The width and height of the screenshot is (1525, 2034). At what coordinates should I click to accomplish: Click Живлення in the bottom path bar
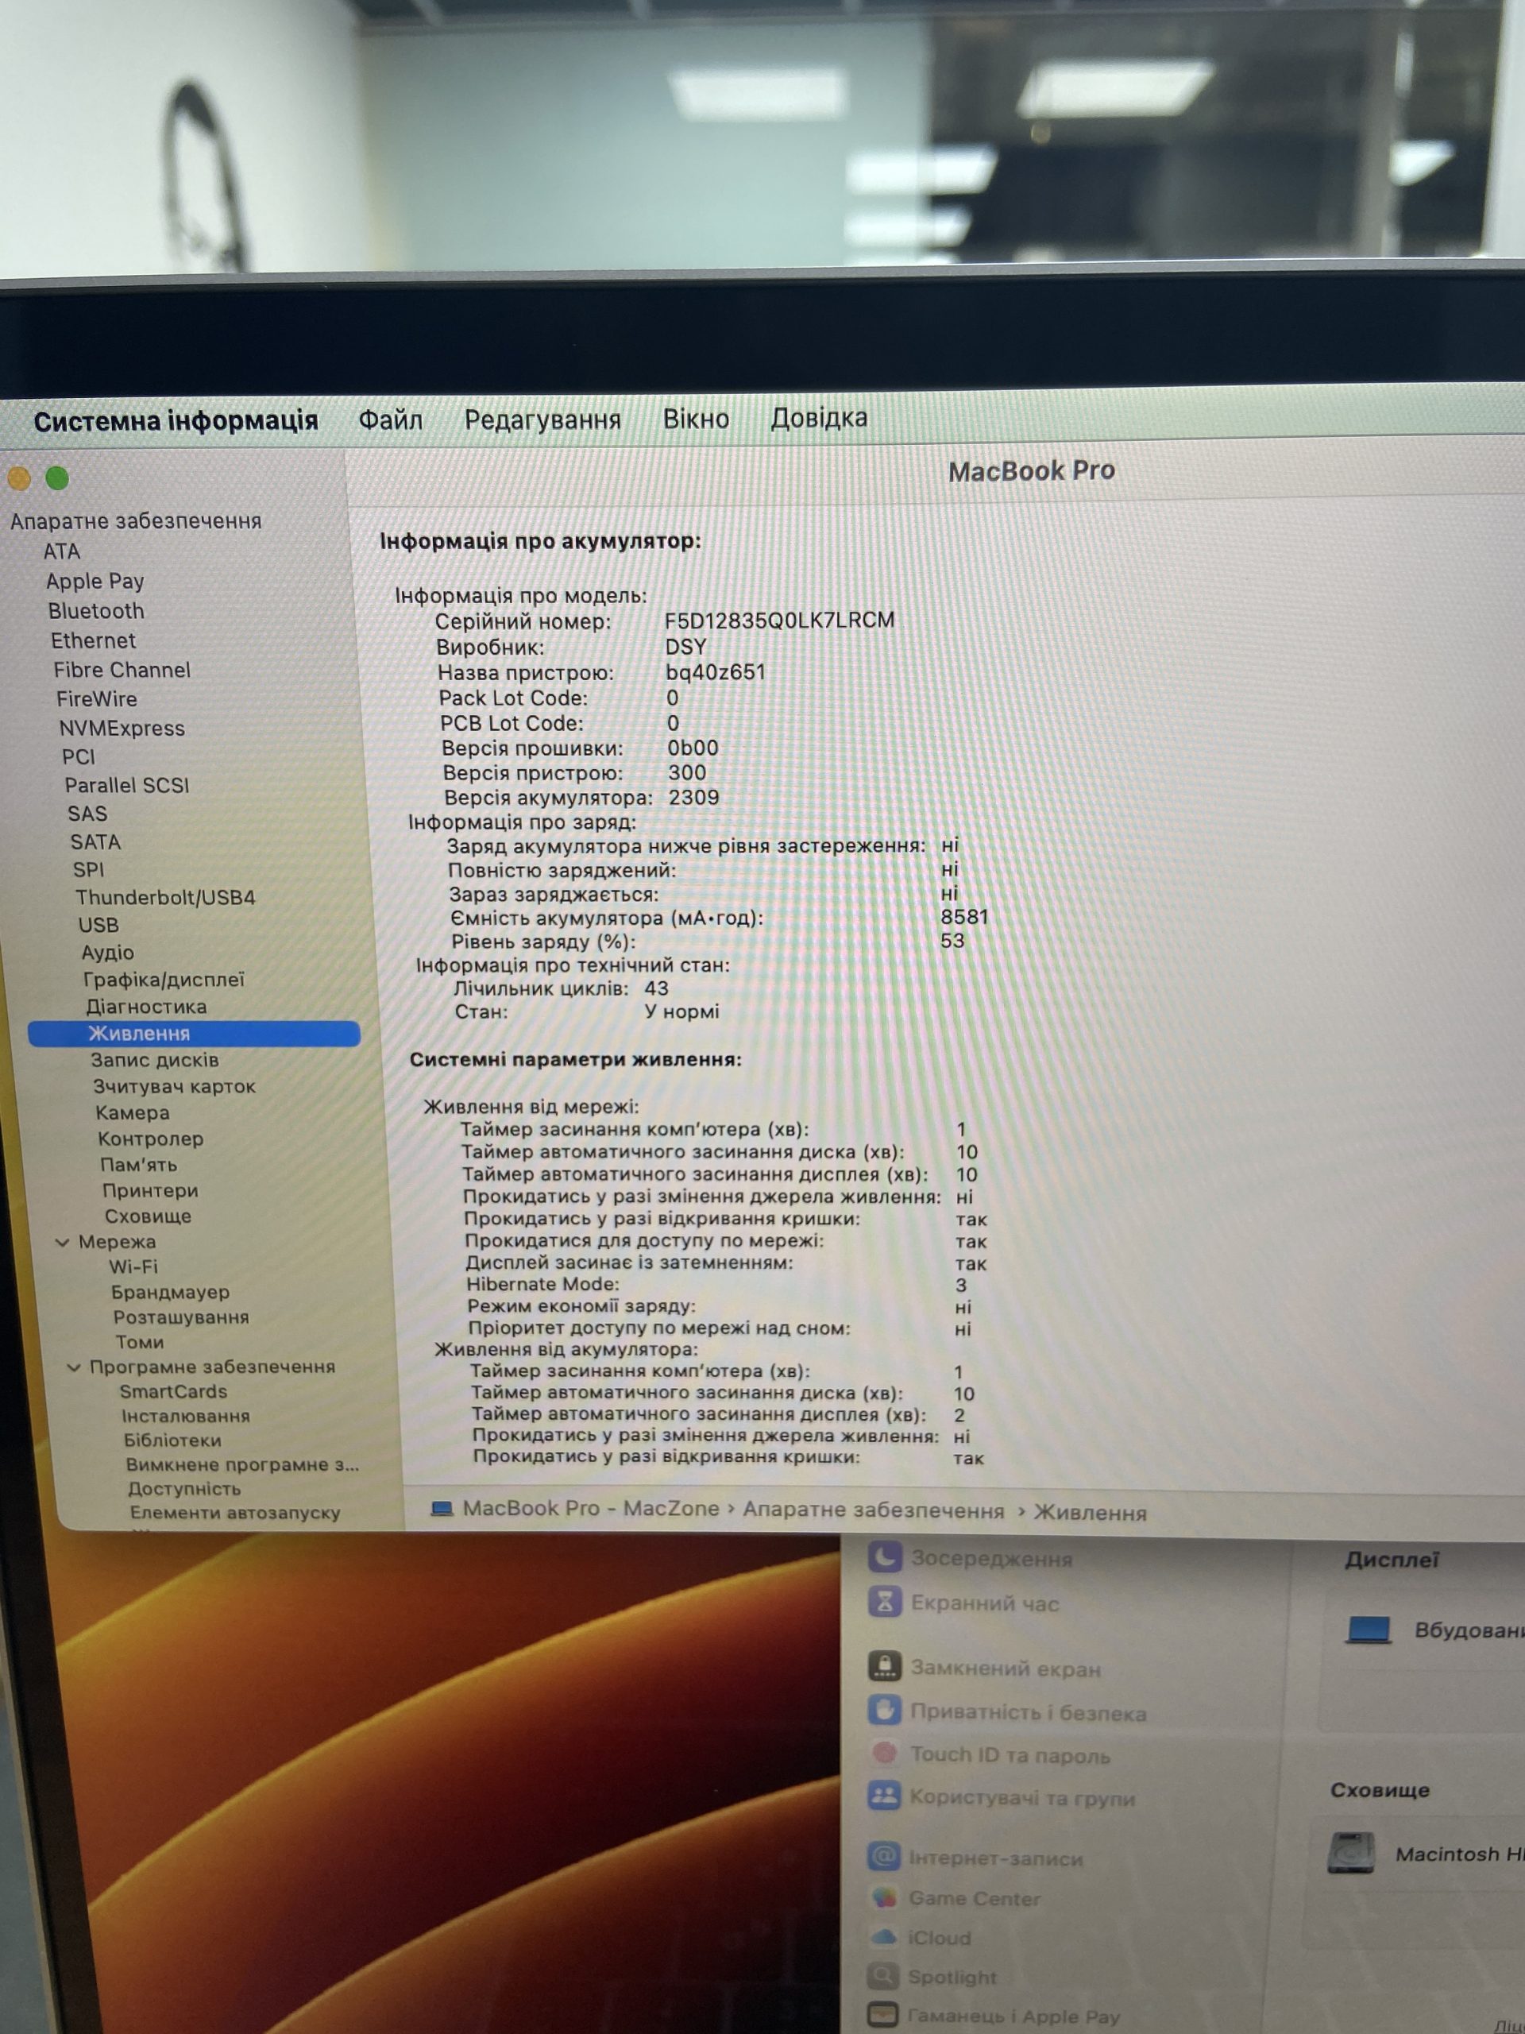click(x=1091, y=1513)
